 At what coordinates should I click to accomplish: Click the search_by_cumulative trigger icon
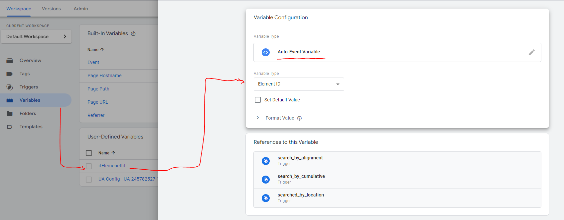click(266, 180)
